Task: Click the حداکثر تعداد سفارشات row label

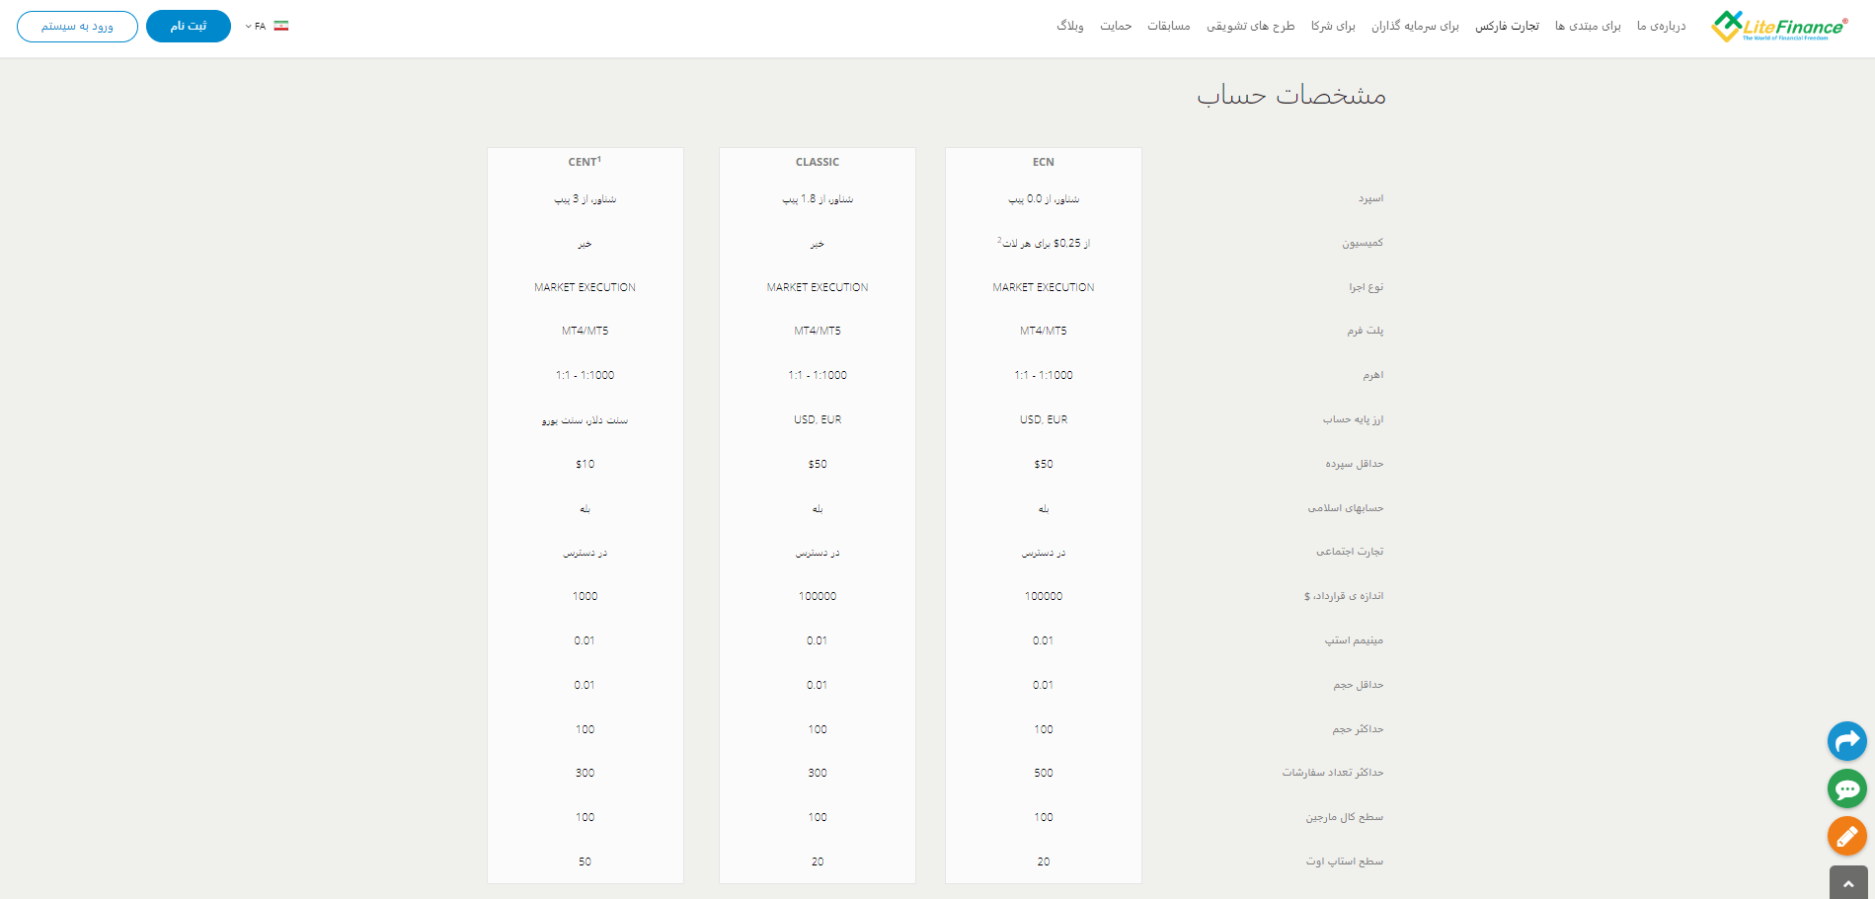Action: pos(1333,773)
